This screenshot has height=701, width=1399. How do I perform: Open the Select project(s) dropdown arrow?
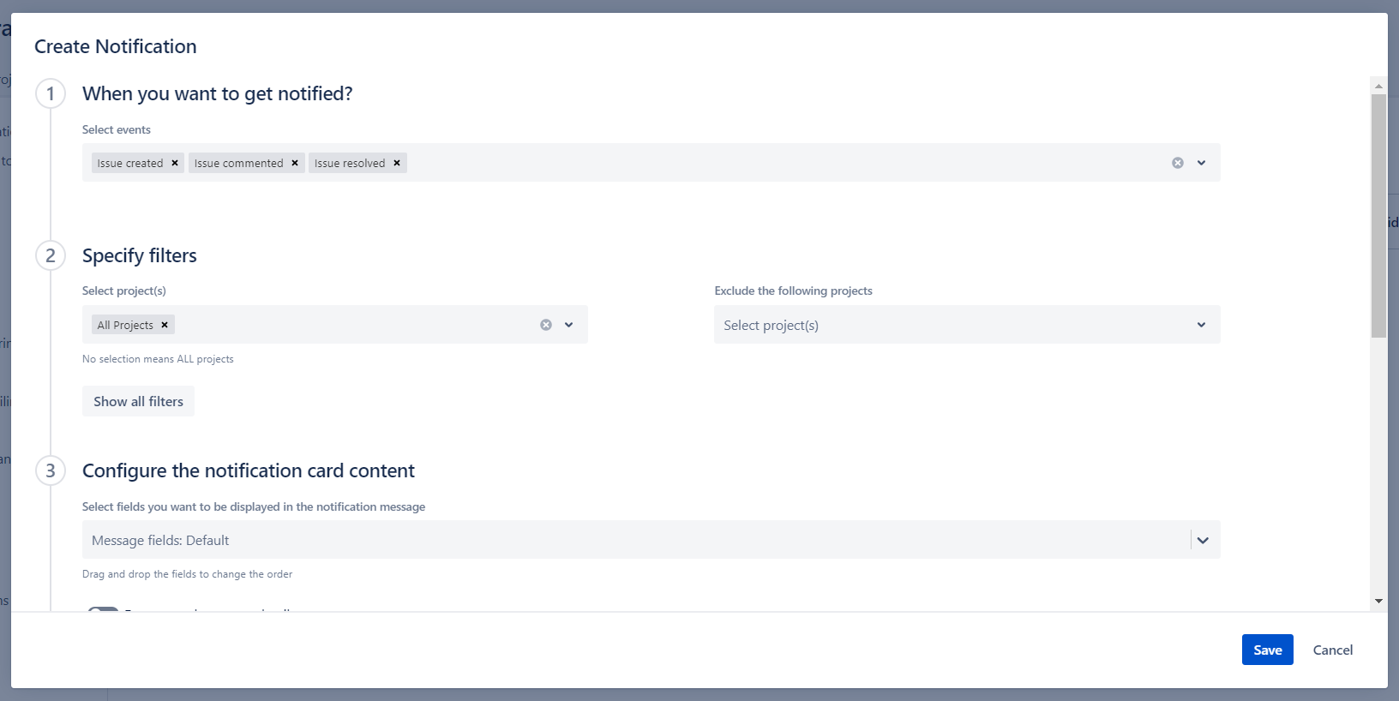(568, 325)
